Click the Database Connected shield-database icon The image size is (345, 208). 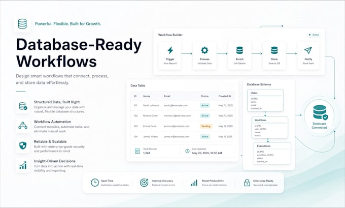[320, 112]
